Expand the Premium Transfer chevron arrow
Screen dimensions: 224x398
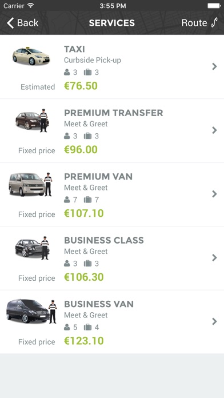click(x=215, y=130)
